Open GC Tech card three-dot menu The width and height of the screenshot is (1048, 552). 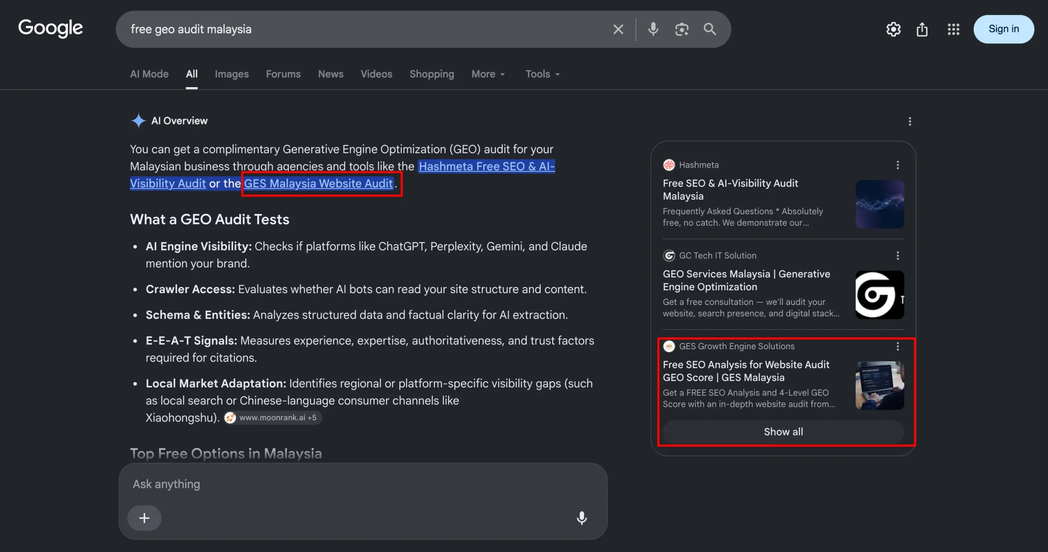(x=898, y=256)
